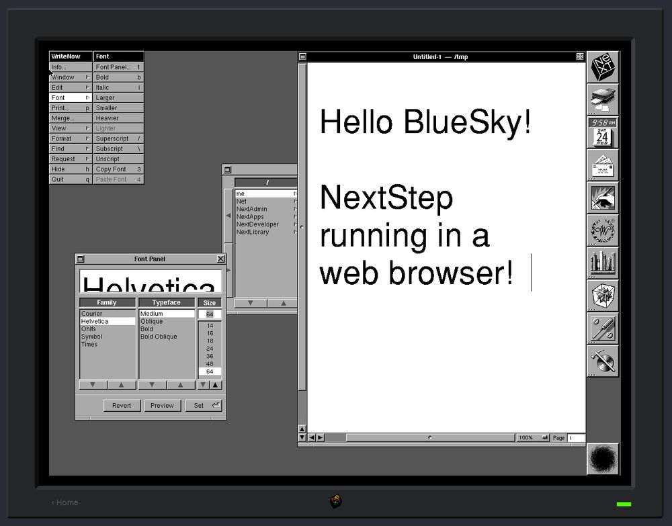
Task: Miniaturize the Font Panel
Action: (x=80, y=259)
